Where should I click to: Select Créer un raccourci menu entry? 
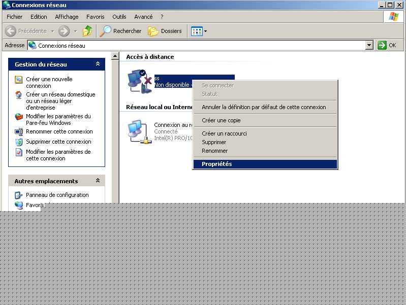tap(224, 133)
